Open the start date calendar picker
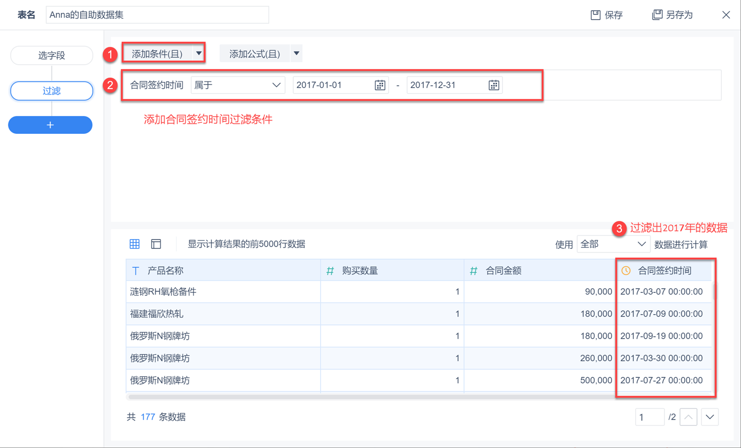Viewport: 741px width, 448px height. [x=380, y=85]
